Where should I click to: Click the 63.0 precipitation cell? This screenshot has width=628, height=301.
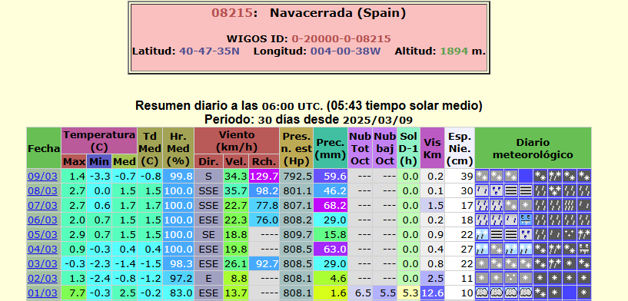[x=331, y=250]
